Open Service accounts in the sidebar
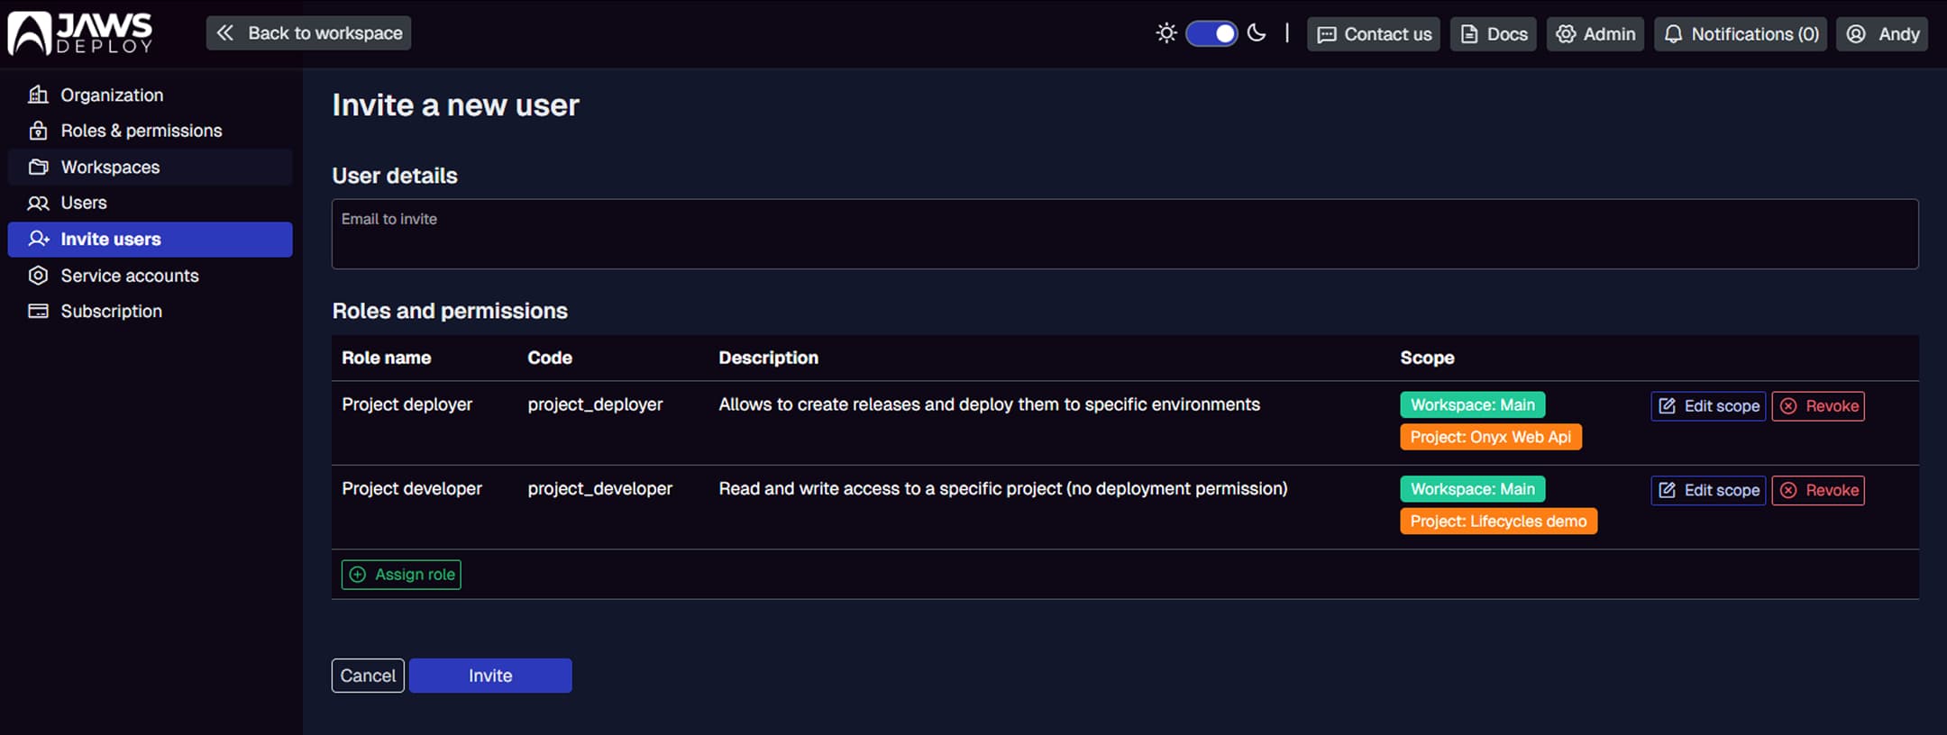The width and height of the screenshot is (1947, 735). pos(150,276)
